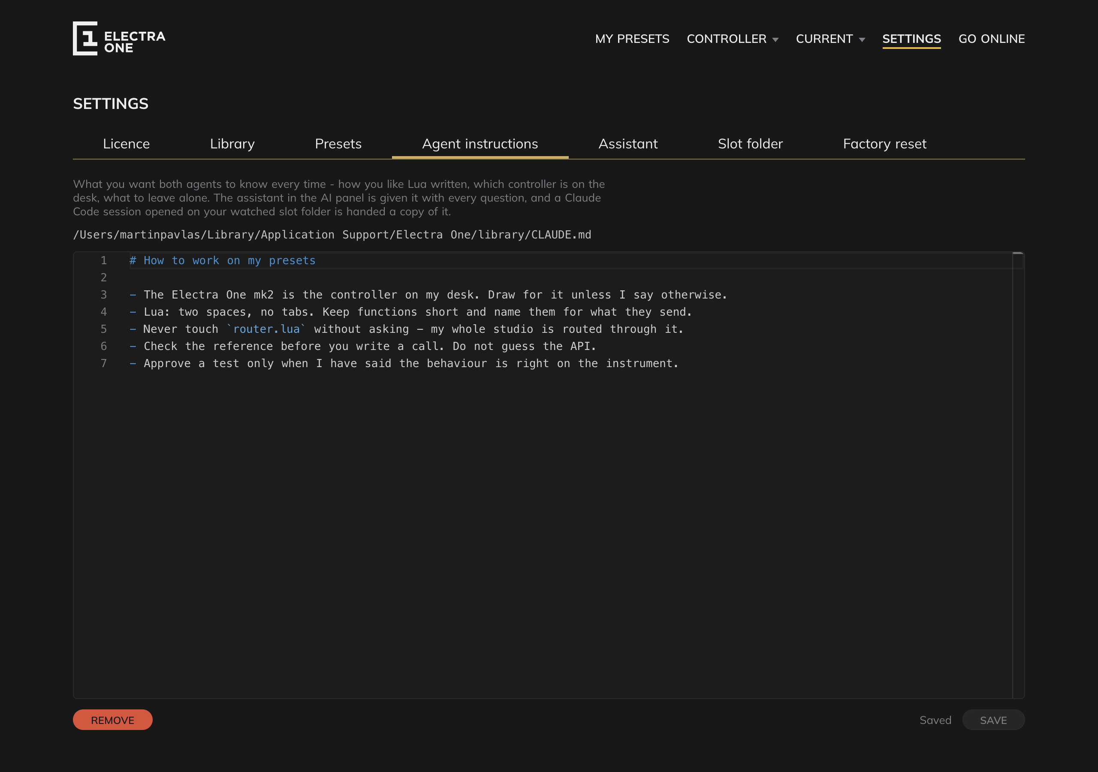Click the CLAUDE.md file path text

pos(332,234)
